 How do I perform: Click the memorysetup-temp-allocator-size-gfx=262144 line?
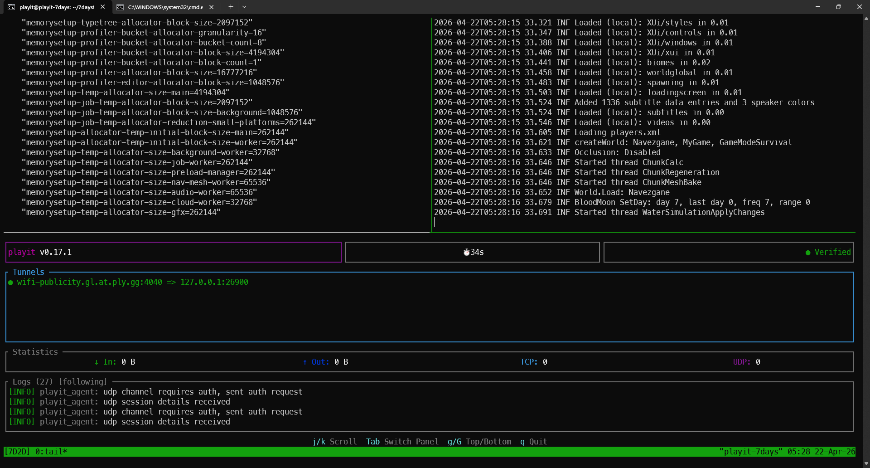click(x=121, y=212)
